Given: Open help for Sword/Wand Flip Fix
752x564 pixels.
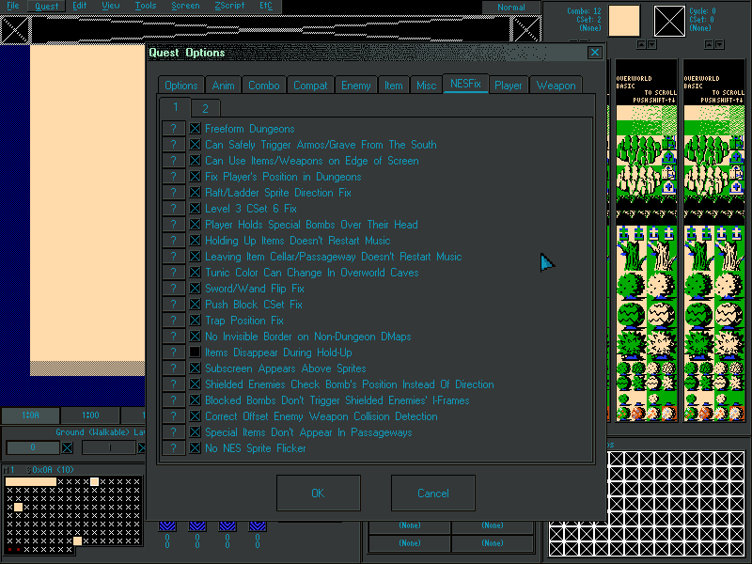Looking at the screenshot, I should click(173, 289).
